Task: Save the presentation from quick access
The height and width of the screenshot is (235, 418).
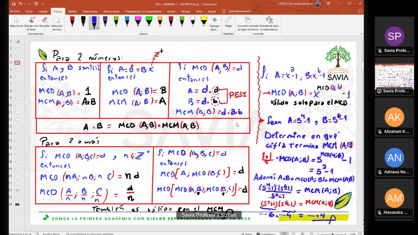Action: click(x=14, y=4)
